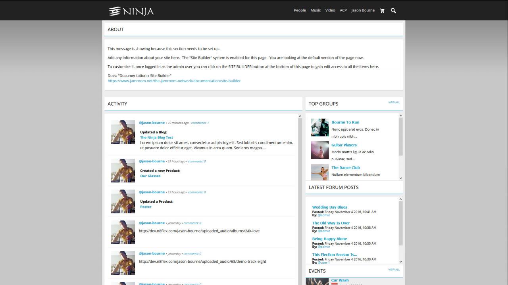The image size is (508, 285).
Task: Open Guitar Players group thumbnail
Action: click(x=320, y=150)
